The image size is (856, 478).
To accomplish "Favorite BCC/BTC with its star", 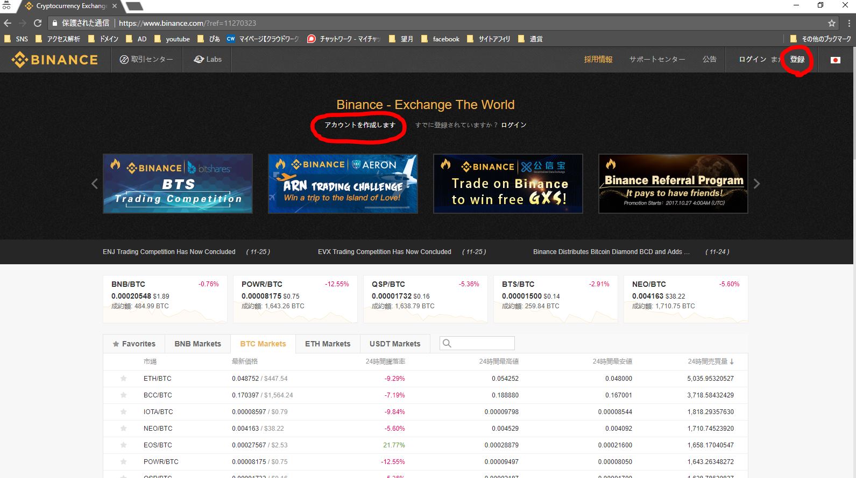I will click(123, 395).
